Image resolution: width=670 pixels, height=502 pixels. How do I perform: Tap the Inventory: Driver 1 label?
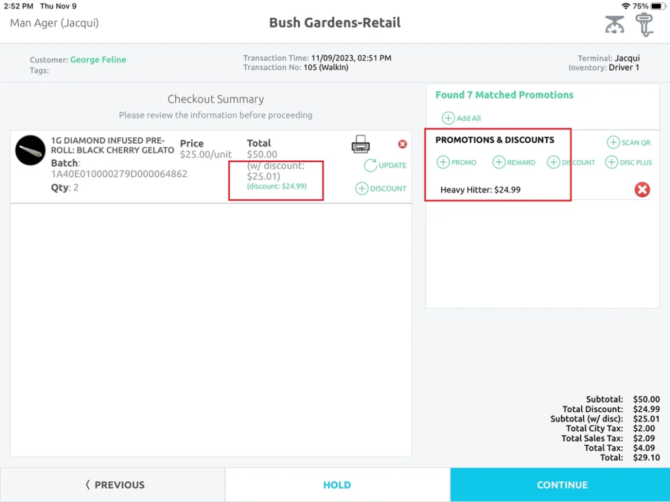[x=604, y=67]
